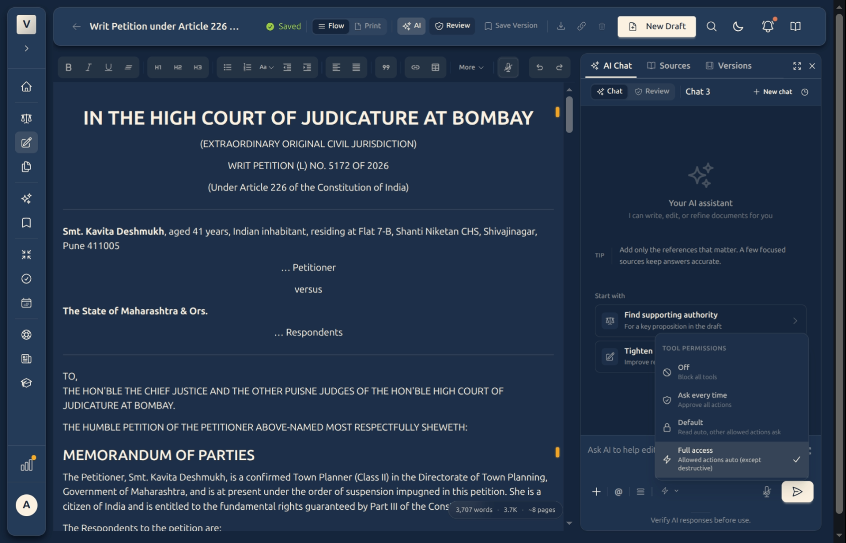Select Ask every time permission

tap(732, 400)
